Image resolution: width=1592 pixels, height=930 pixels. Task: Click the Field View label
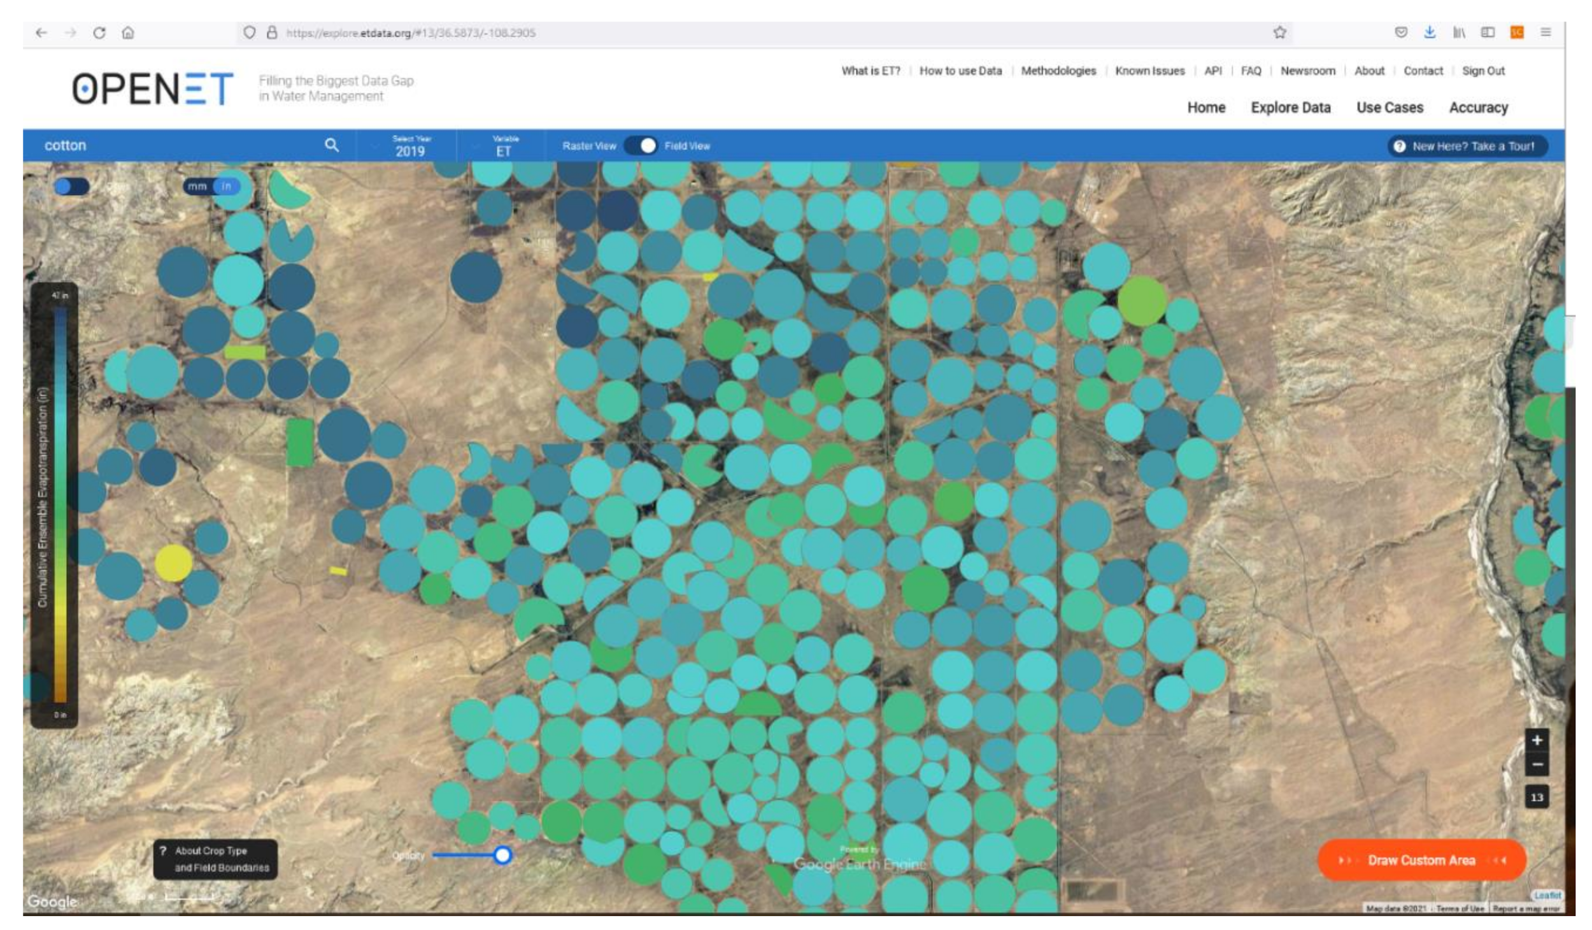click(x=687, y=146)
